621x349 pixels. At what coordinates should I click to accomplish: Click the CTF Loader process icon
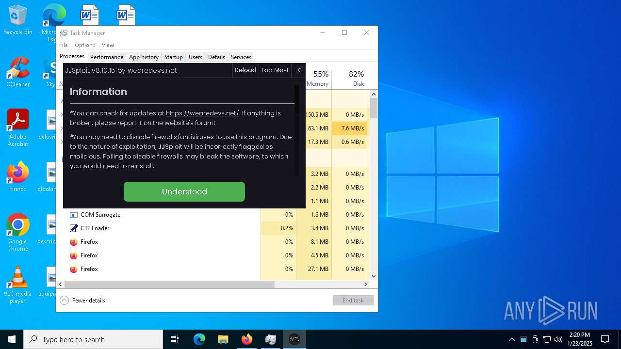(74, 228)
